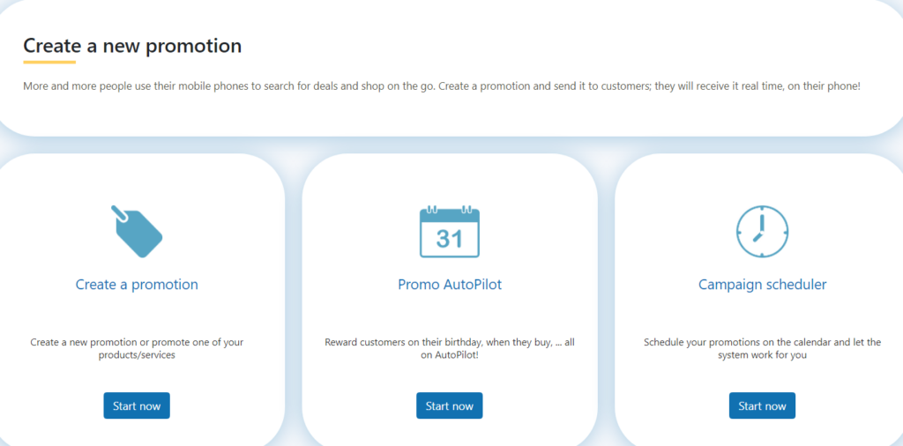
Task: Click the price tag icon
Action: (137, 231)
